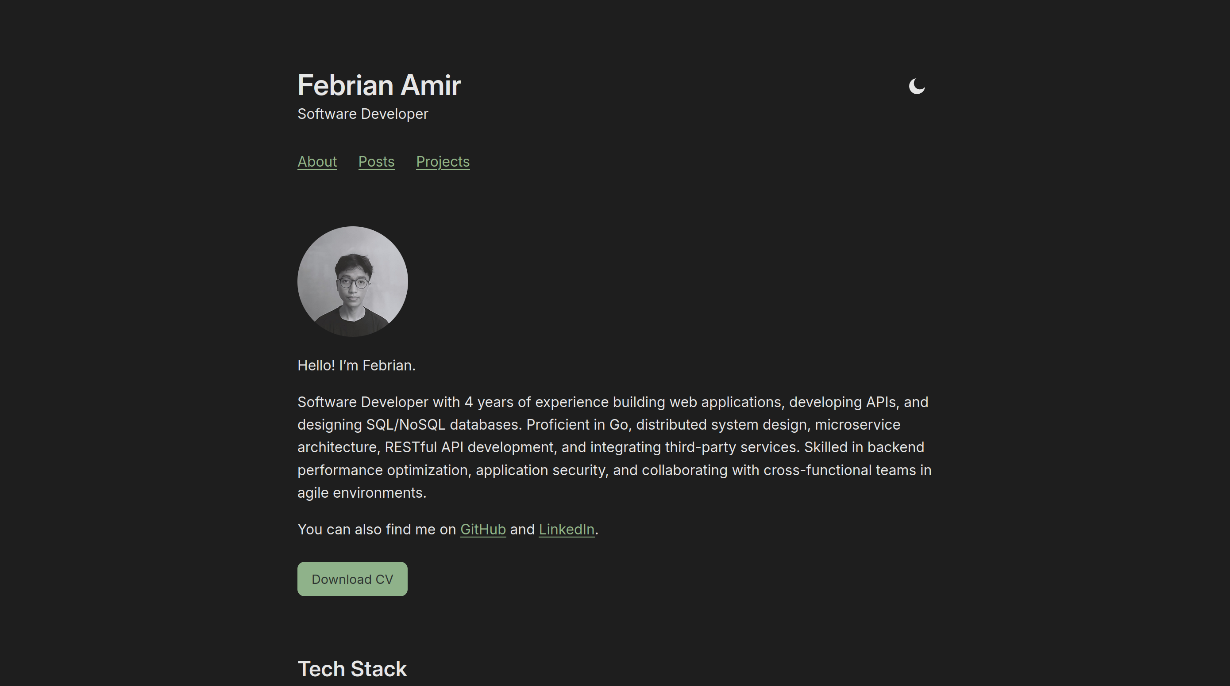Navigate to the Projects page
The width and height of the screenshot is (1230, 686).
(443, 162)
